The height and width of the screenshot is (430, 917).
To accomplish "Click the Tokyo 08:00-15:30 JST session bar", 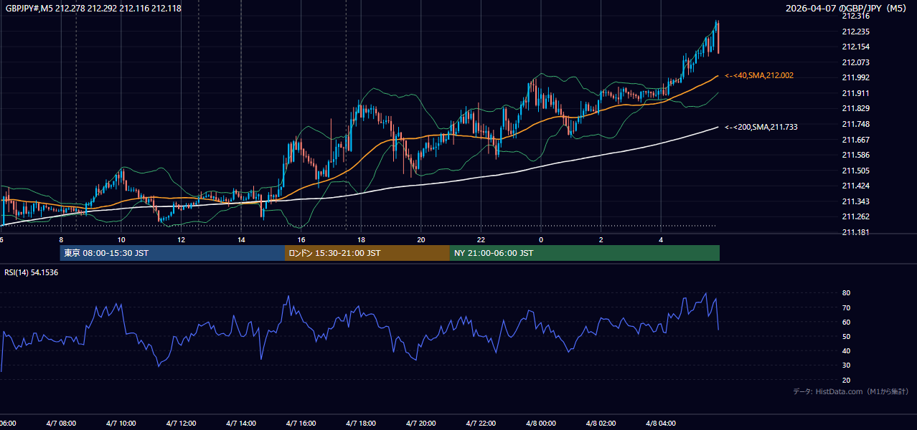I will [x=172, y=253].
